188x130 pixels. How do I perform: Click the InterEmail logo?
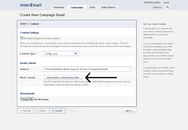[31, 5]
